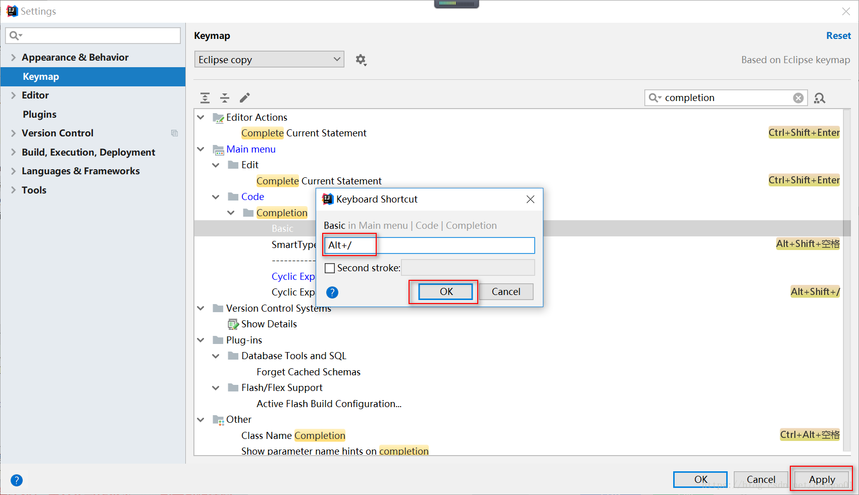Click the pencil Edit Shortcut icon
This screenshot has width=859, height=495.
click(x=245, y=97)
